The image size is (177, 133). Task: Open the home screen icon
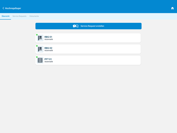click(x=172, y=8)
